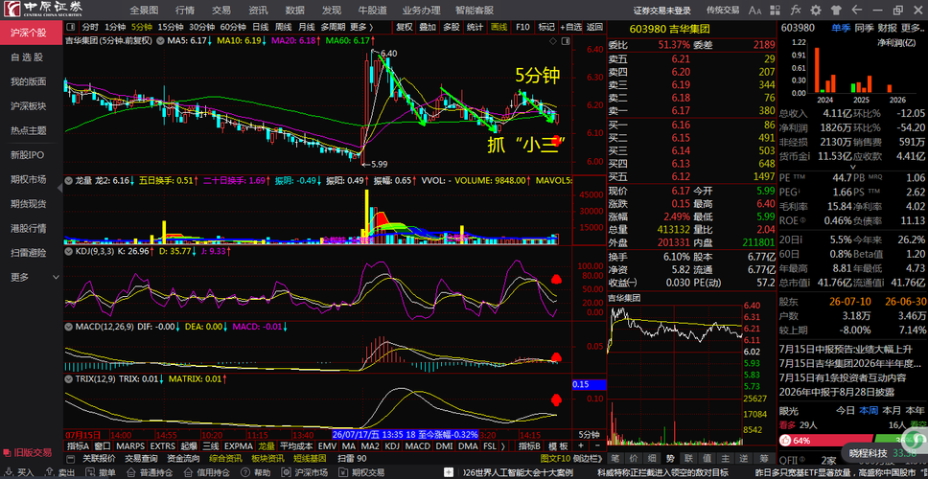Open 资讯 top menu
This screenshot has height=479, width=928.
click(x=258, y=10)
